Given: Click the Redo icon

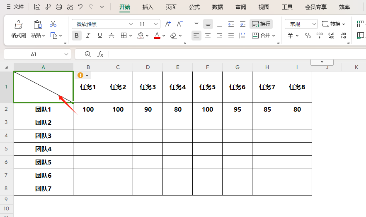Looking at the screenshot, I should [91, 7].
